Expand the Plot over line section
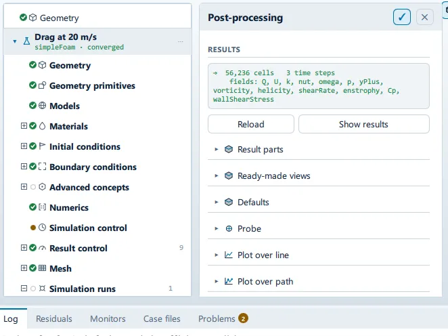 [x=217, y=255]
